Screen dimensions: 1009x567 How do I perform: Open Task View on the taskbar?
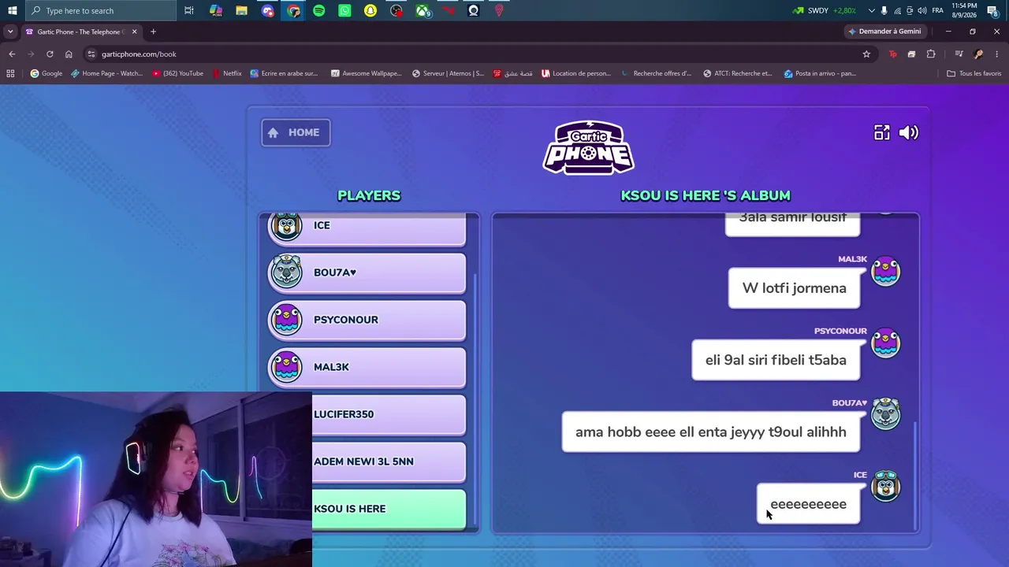(189, 10)
